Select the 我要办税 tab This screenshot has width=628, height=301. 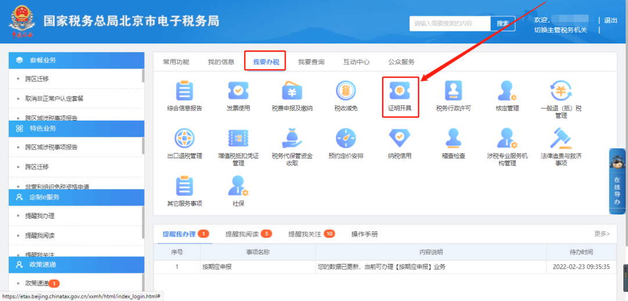(266, 62)
